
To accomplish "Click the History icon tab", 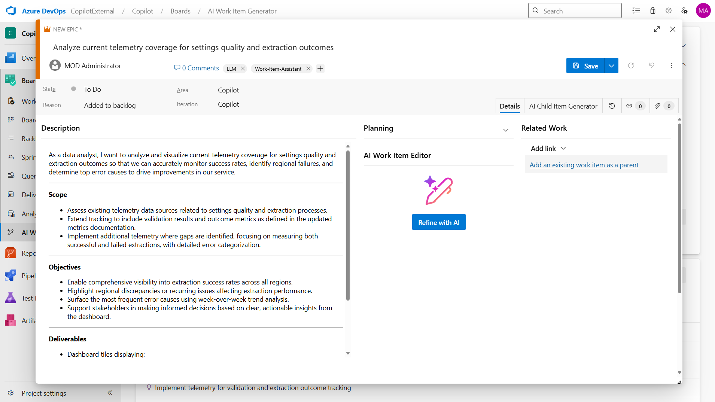I will [612, 106].
